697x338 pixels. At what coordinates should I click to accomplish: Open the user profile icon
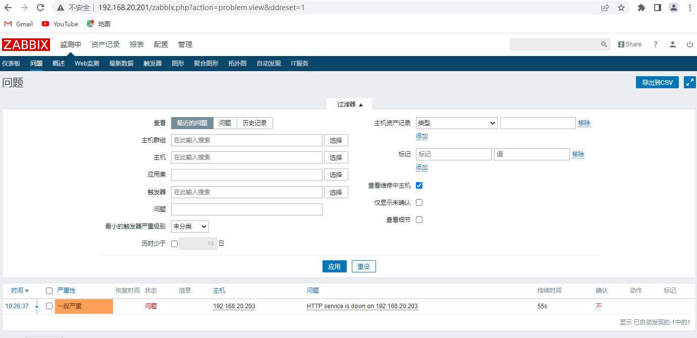672,44
